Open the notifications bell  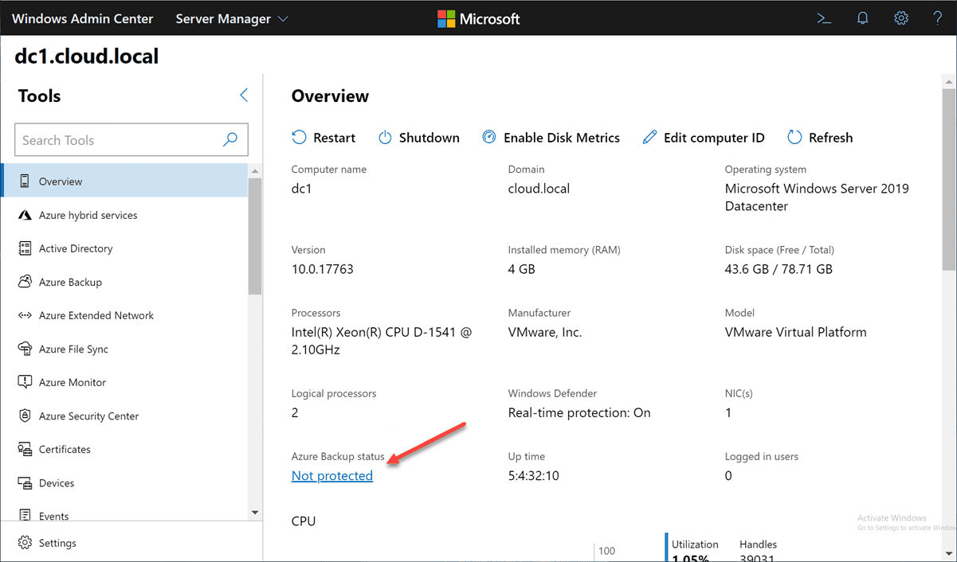tap(862, 18)
